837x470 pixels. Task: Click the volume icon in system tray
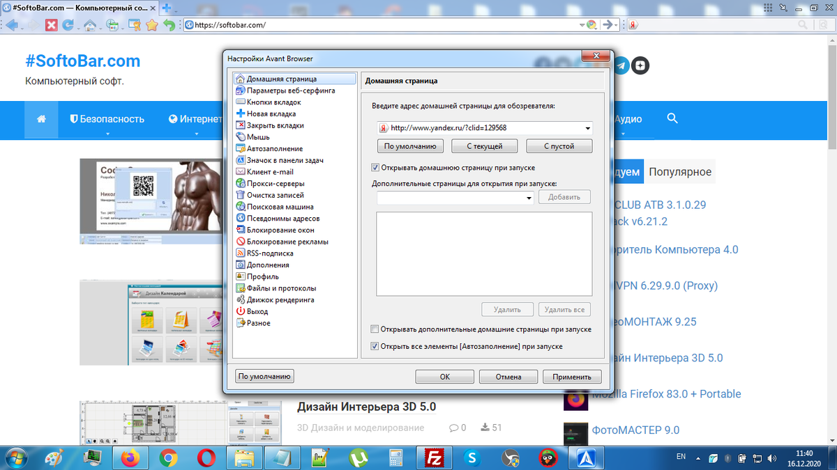(x=771, y=457)
